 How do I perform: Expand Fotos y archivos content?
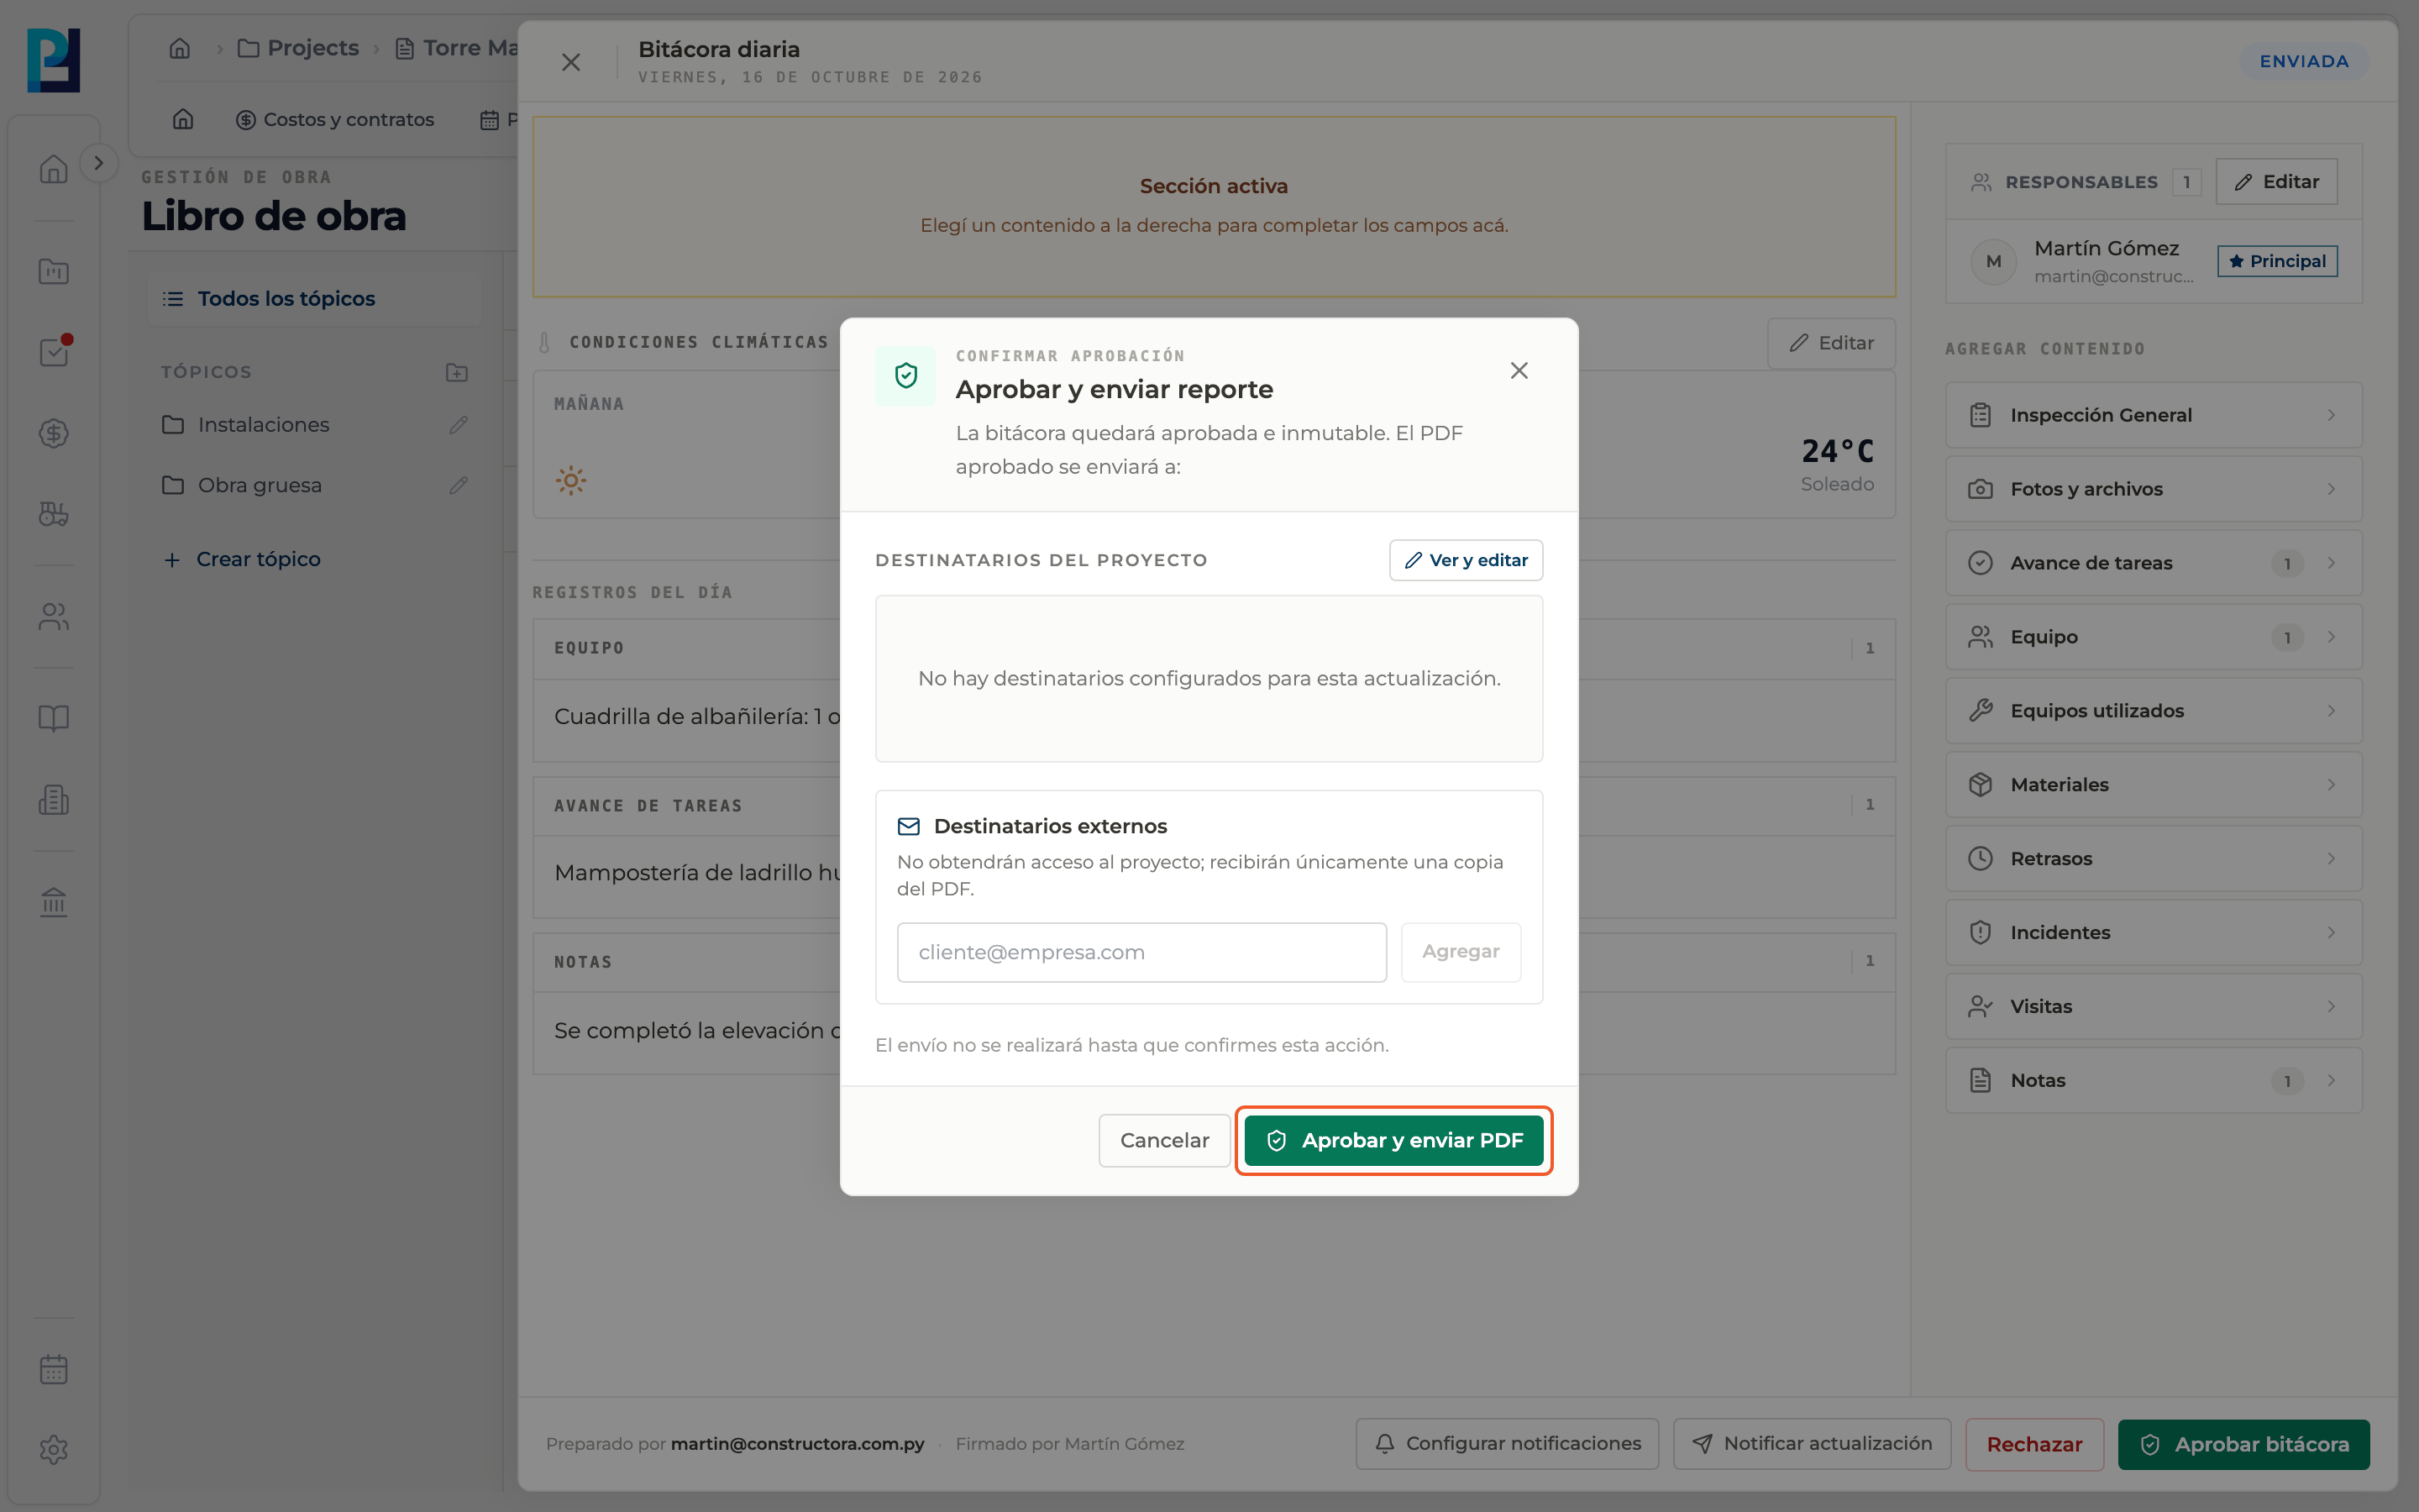2153,489
